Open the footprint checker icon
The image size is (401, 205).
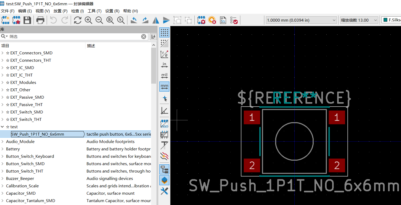pos(234,20)
